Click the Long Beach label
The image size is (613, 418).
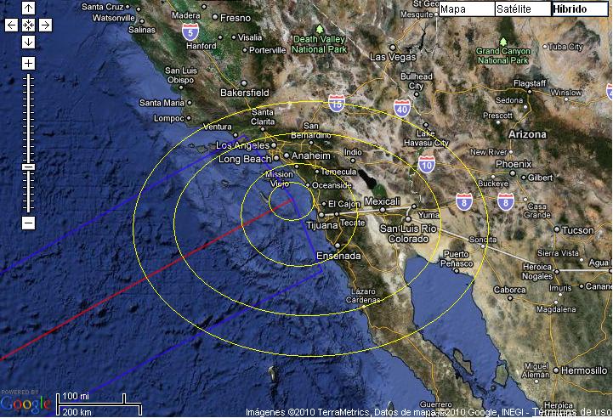[245, 159]
